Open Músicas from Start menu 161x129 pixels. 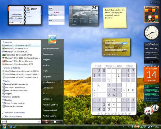[x=46, y=65]
